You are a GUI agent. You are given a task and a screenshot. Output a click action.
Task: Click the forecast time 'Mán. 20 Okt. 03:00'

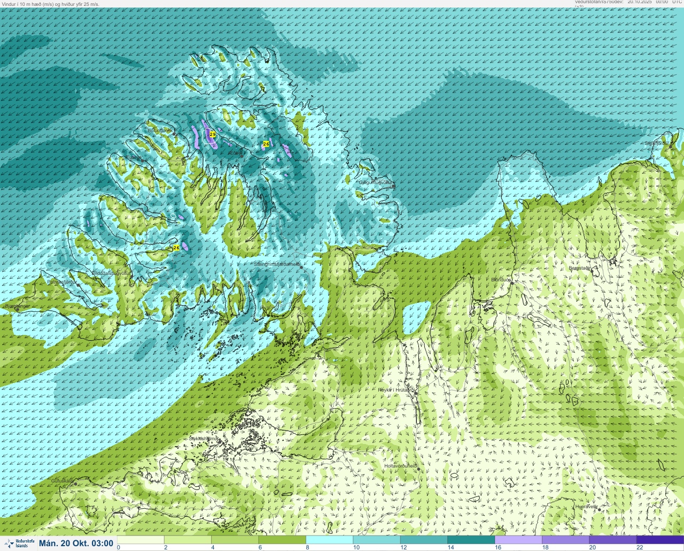click(76, 544)
